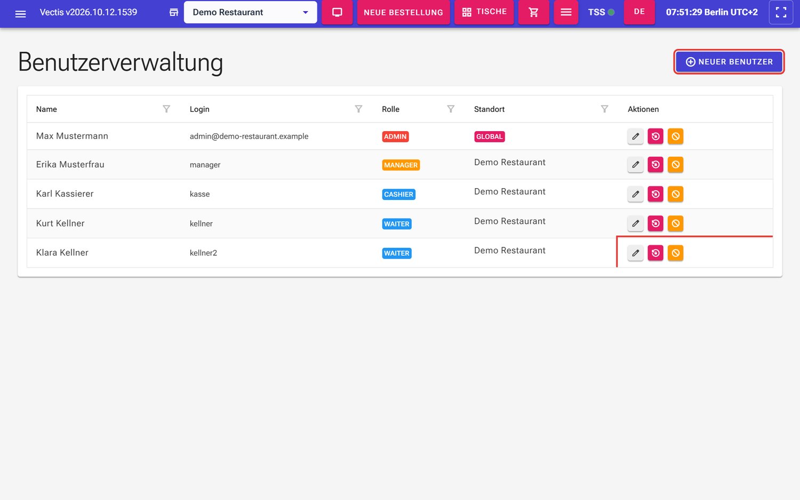800x500 pixels.
Task: Open the Login column filter
Action: (358, 109)
